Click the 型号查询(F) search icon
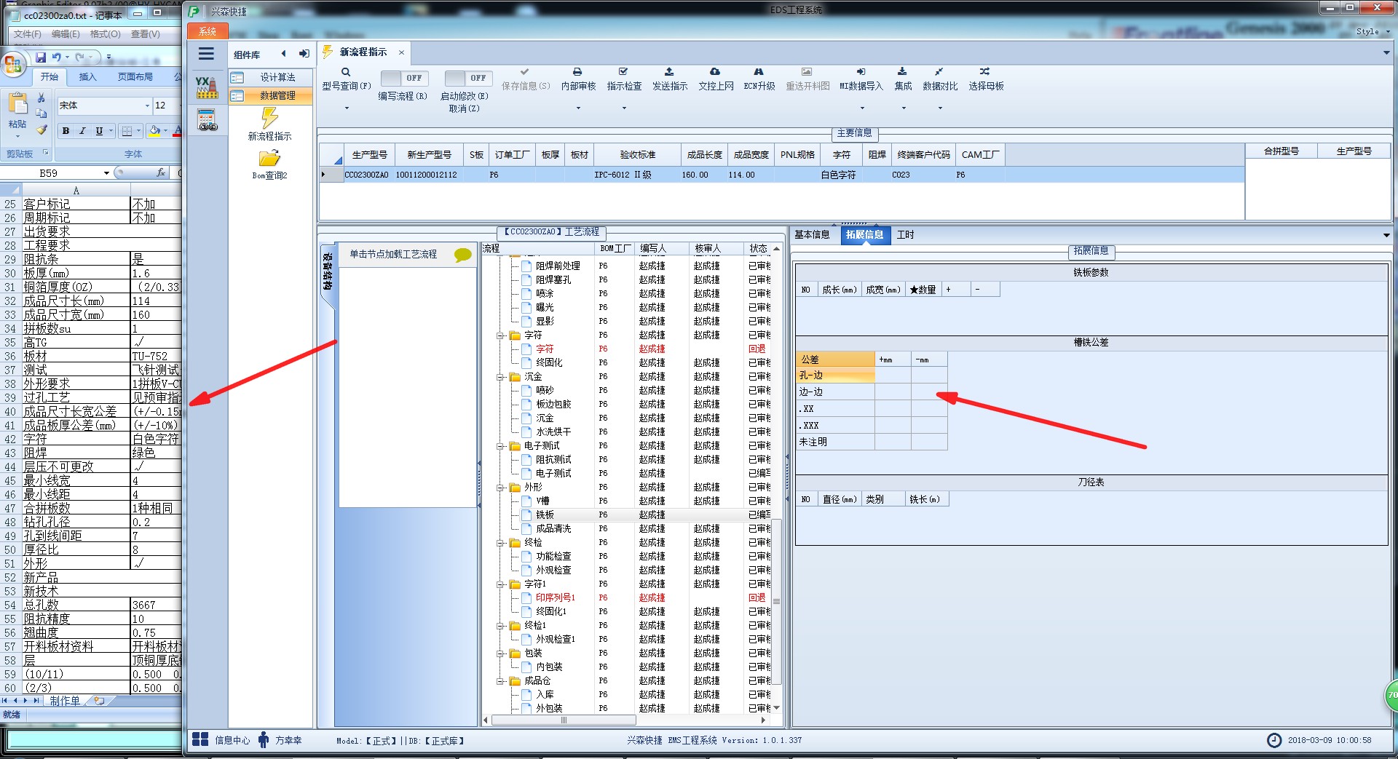Viewport: 1398px width, 759px height. coord(346,72)
